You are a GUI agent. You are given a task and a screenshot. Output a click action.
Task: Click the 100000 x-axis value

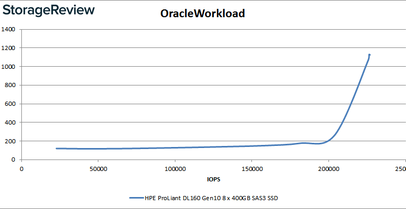175,169
